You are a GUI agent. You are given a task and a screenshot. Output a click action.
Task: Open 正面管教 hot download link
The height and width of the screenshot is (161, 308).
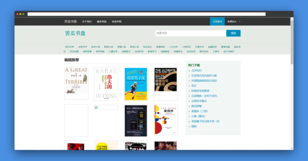pos(204,96)
